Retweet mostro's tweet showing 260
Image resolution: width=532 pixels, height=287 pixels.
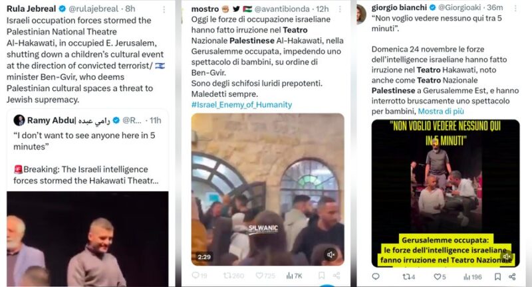point(233,276)
